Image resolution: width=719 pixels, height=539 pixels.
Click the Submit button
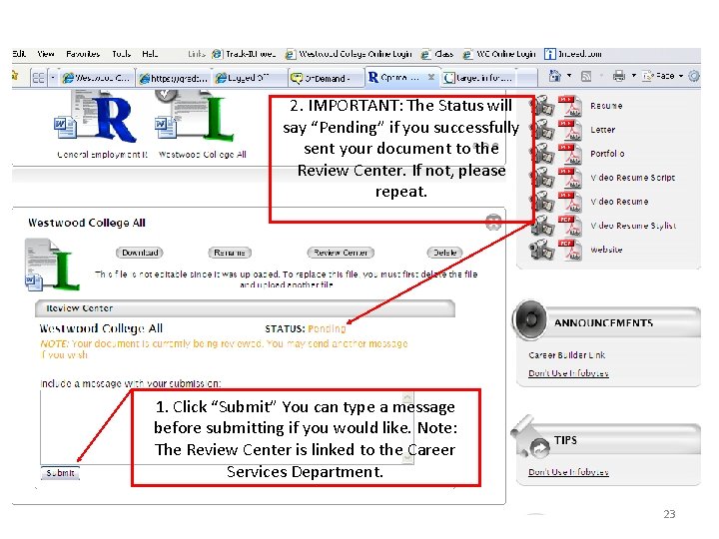tap(60, 473)
